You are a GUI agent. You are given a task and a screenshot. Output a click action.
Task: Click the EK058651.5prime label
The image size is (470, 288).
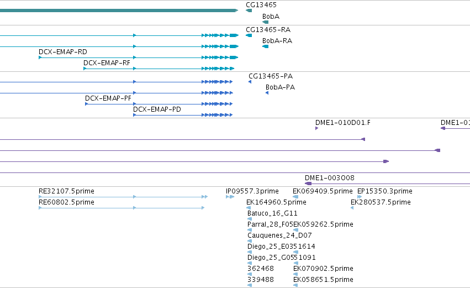click(323, 280)
